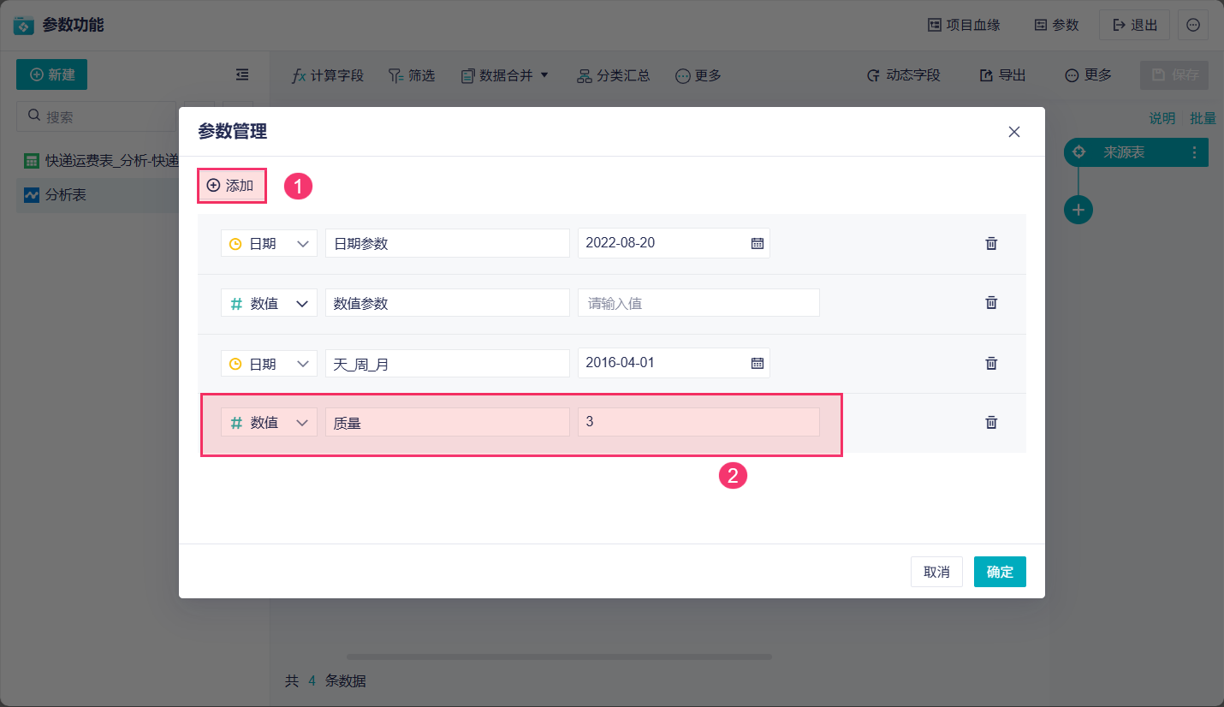Screen dimensions: 1224x707
Task: Open type dropdown for 数值参数 row
Action: click(x=269, y=303)
